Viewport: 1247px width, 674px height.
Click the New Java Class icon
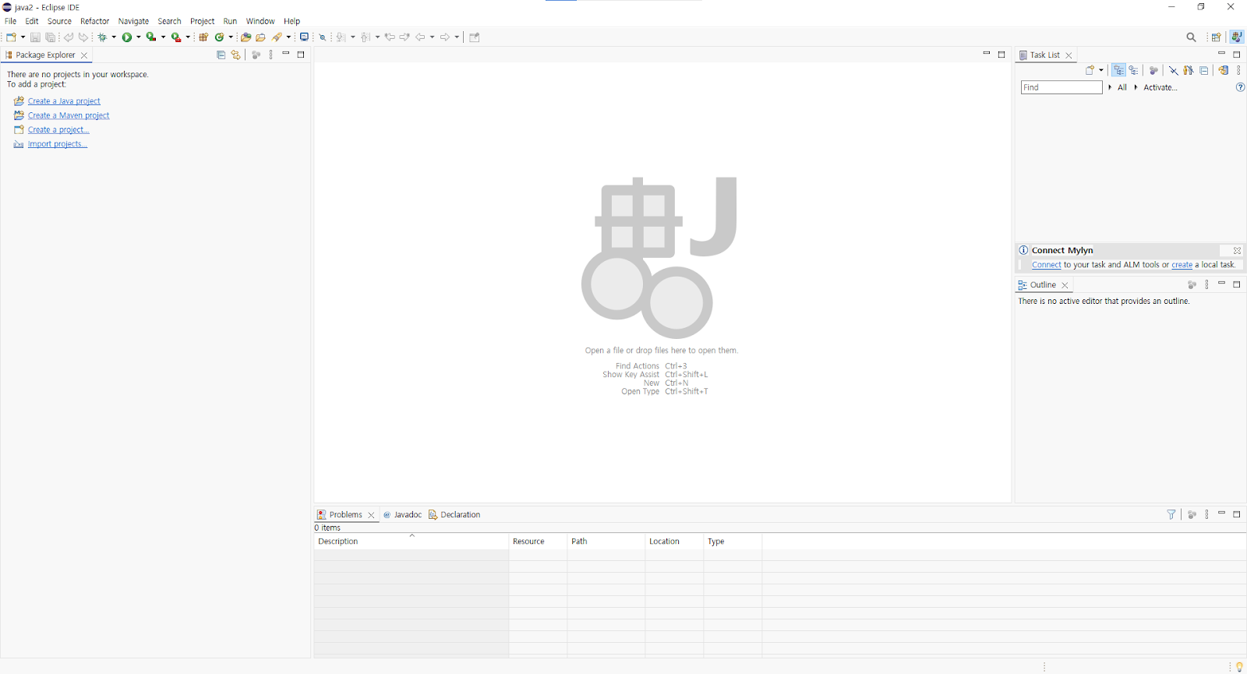[220, 37]
